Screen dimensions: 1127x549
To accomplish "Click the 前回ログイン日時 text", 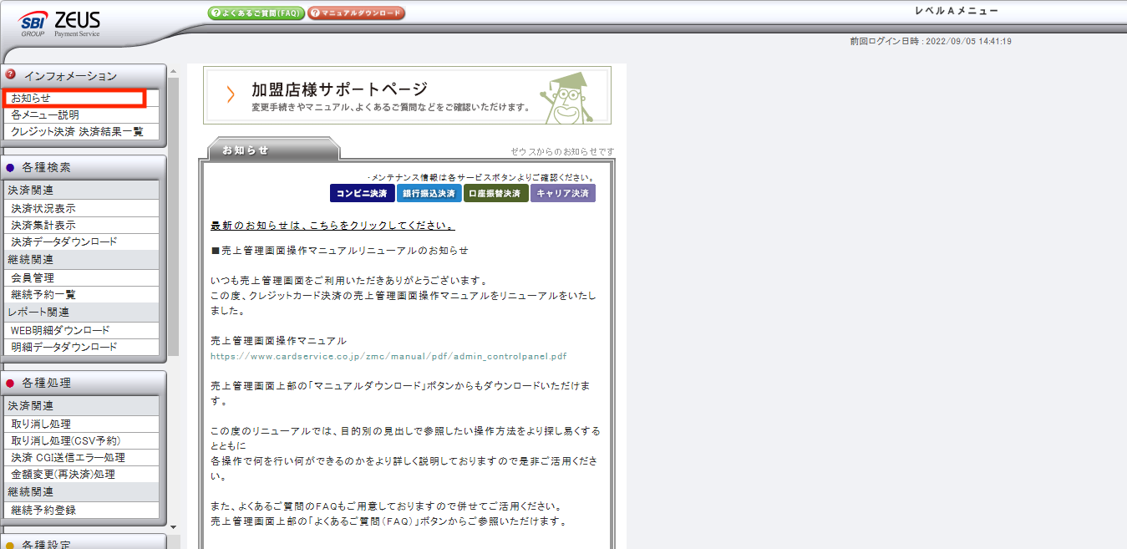I will 931,42.
